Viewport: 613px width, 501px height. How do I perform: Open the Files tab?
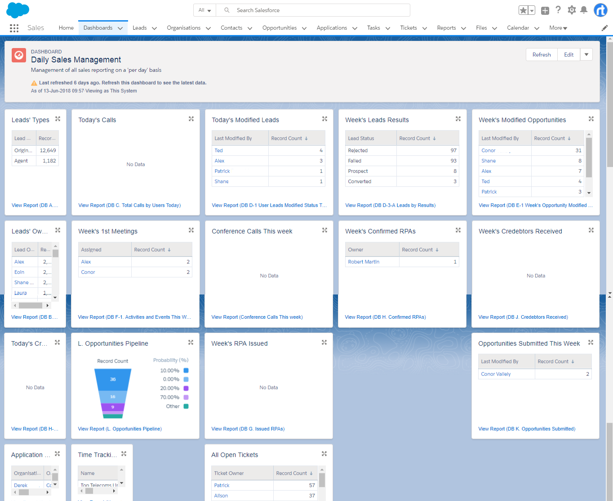coord(481,28)
